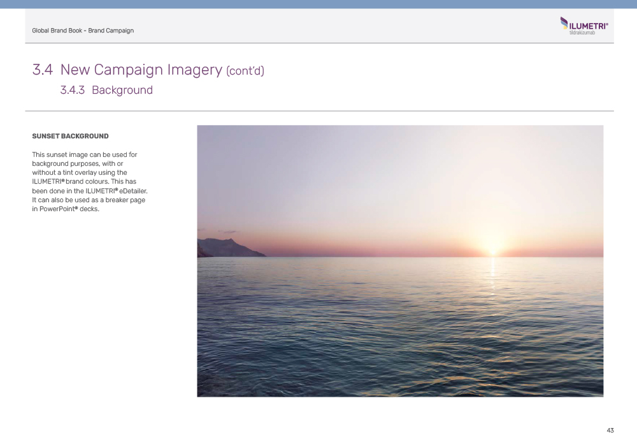Select the 3.4.3 Background subheading

[x=106, y=90]
